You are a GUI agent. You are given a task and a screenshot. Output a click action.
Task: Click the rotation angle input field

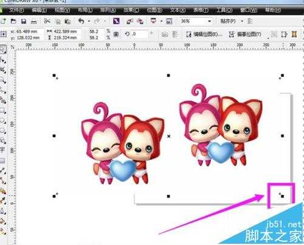[x=140, y=34]
